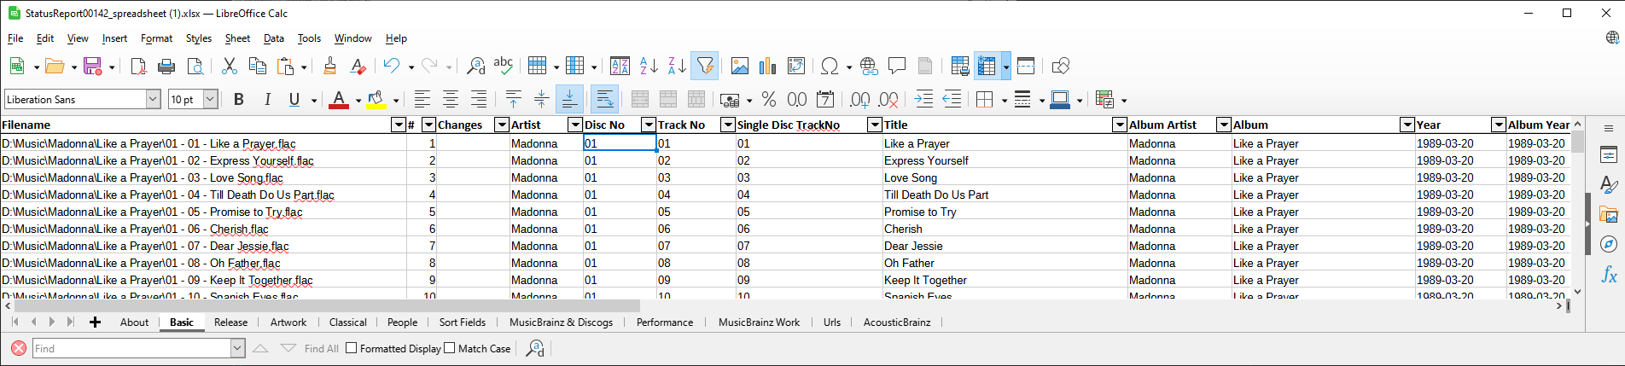The image size is (1625, 366).
Task: Toggle Bold formatting
Action: coord(239,100)
